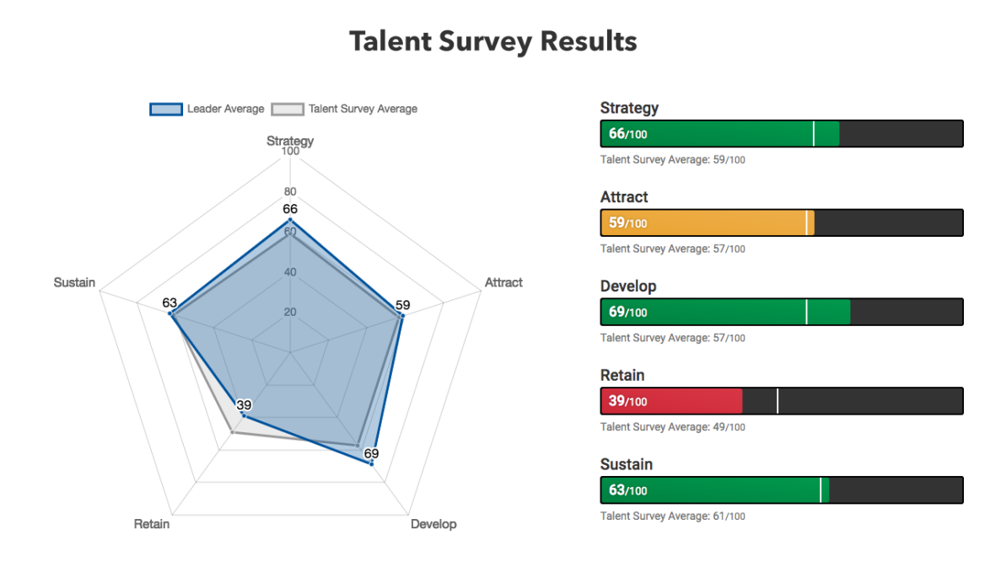
Task: Toggle the Leader Average legend swatch
Action: pos(166,110)
